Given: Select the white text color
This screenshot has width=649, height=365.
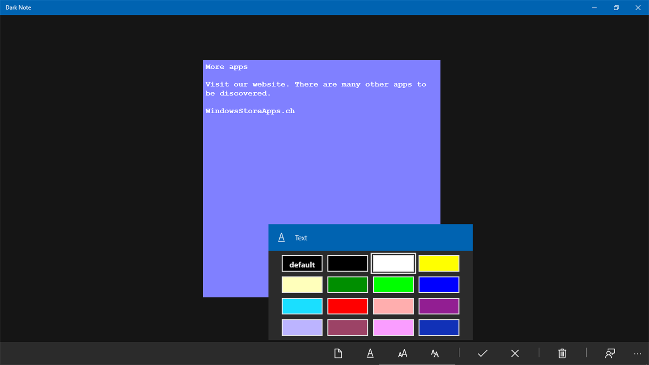Looking at the screenshot, I should pyautogui.click(x=393, y=263).
